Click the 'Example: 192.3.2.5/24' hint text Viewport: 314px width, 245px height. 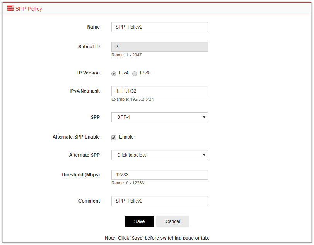[x=133, y=99]
